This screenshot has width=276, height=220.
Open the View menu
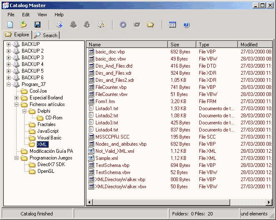click(x=42, y=15)
